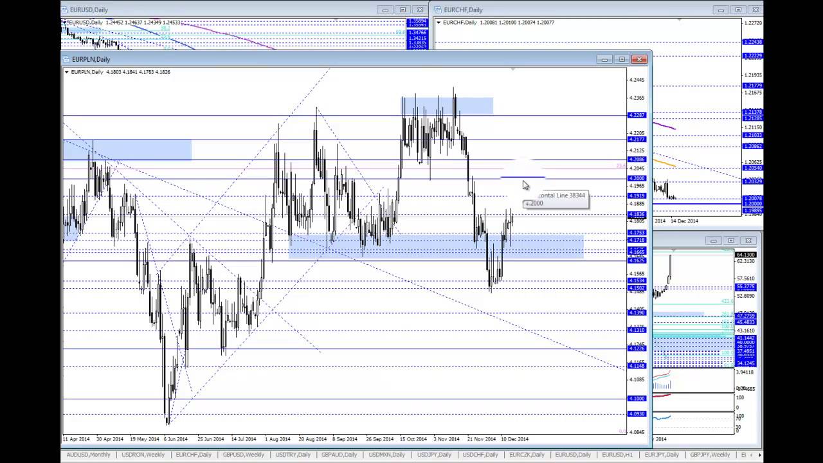The width and height of the screenshot is (823, 463).
Task: Select the 4.2177 price level label
Action: click(x=637, y=140)
